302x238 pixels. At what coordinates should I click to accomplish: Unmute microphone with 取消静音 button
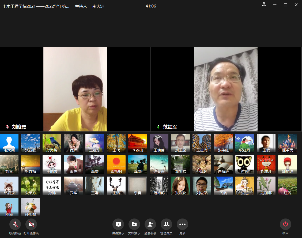15,224
